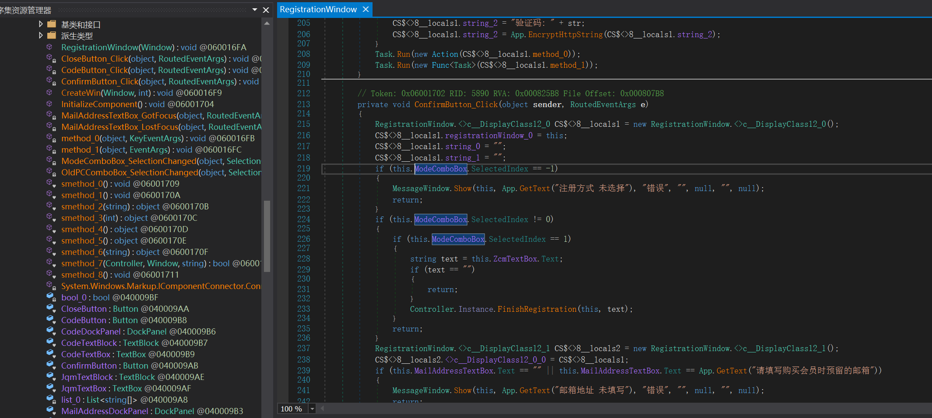Click the zoom level 100 % field
Screen dimensions: 932x418
293,409
